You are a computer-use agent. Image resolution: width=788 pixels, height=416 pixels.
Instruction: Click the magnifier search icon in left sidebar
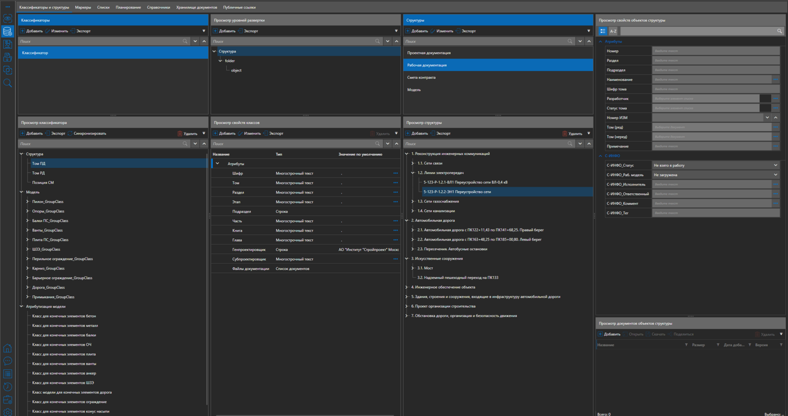[x=7, y=83]
